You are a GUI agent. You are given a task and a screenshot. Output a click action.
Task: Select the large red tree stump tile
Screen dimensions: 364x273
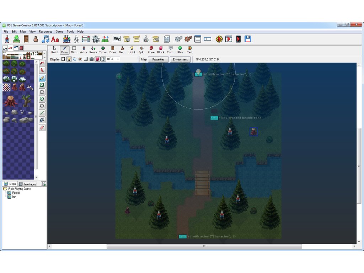pos(11,101)
